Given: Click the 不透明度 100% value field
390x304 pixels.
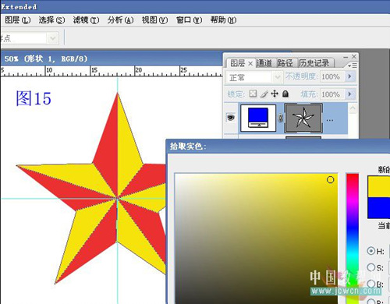Looking at the screenshot, I should (x=332, y=76).
